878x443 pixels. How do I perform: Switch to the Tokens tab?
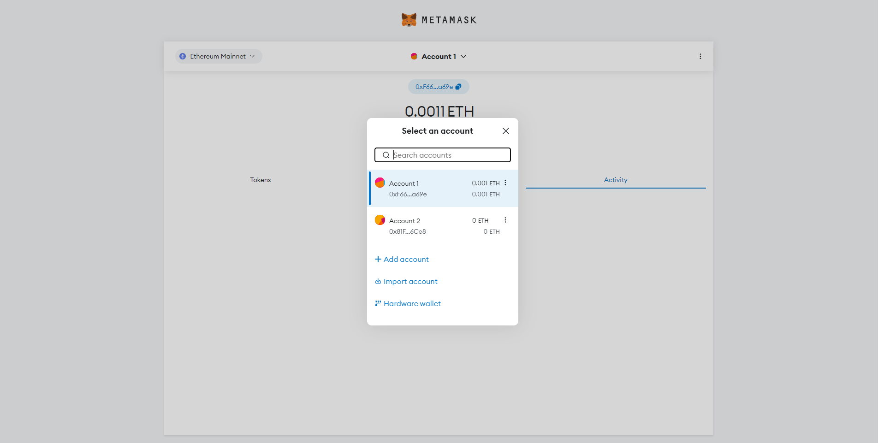(261, 180)
